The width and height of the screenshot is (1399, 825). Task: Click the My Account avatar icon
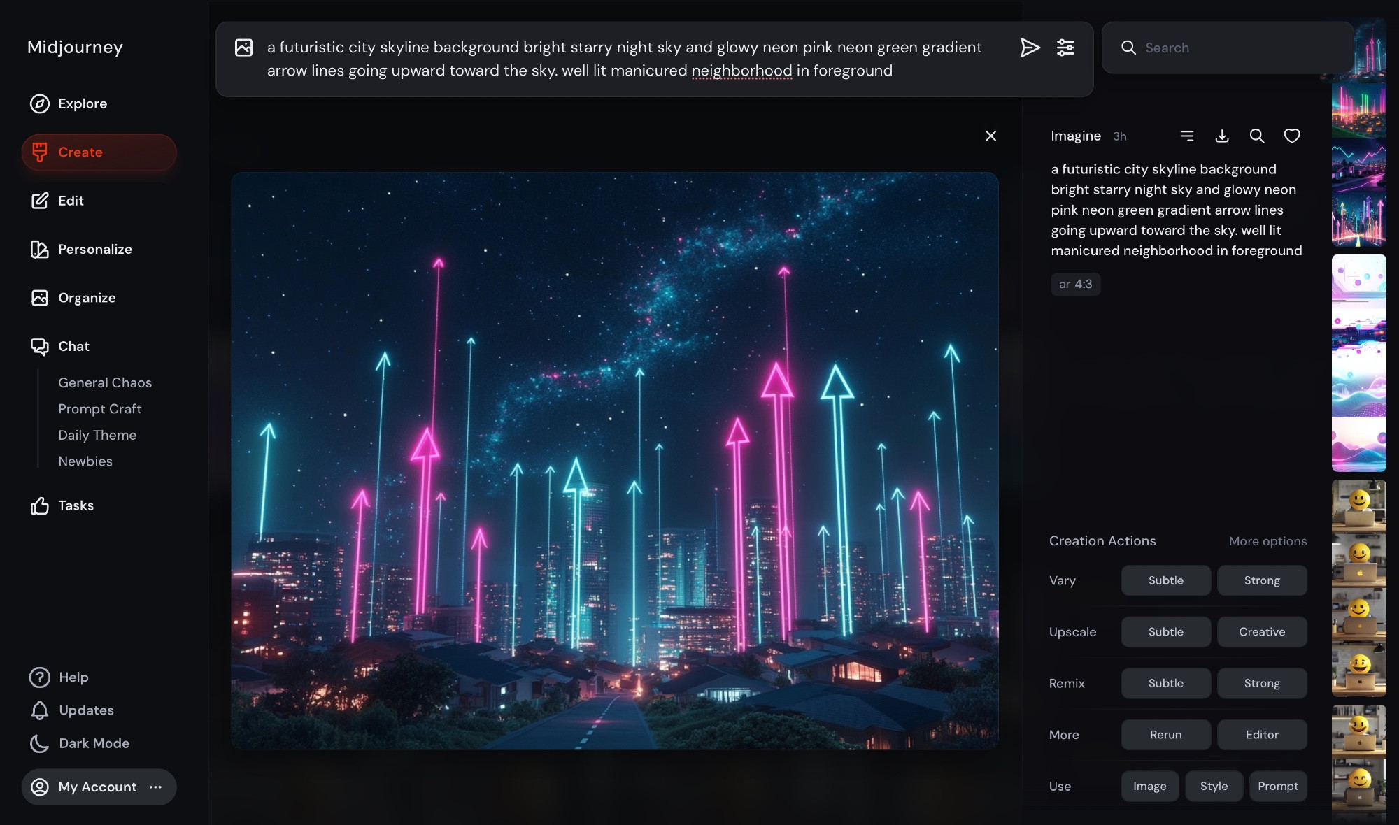click(x=40, y=787)
